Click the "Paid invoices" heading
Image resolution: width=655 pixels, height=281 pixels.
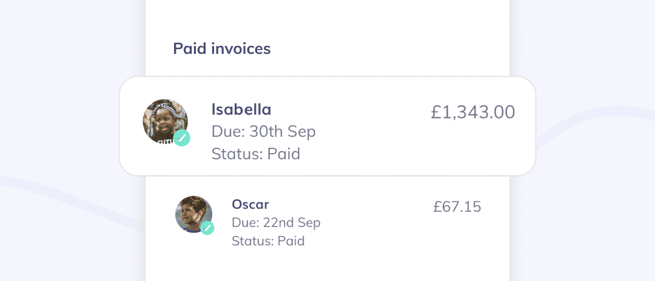pyautogui.click(x=222, y=48)
